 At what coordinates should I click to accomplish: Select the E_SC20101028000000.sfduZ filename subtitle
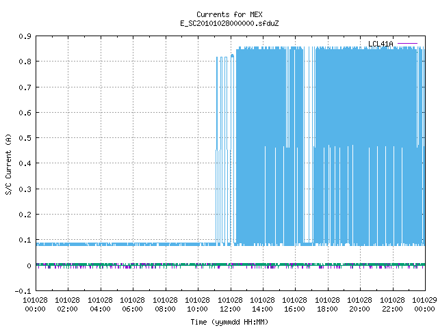pyautogui.click(x=229, y=23)
